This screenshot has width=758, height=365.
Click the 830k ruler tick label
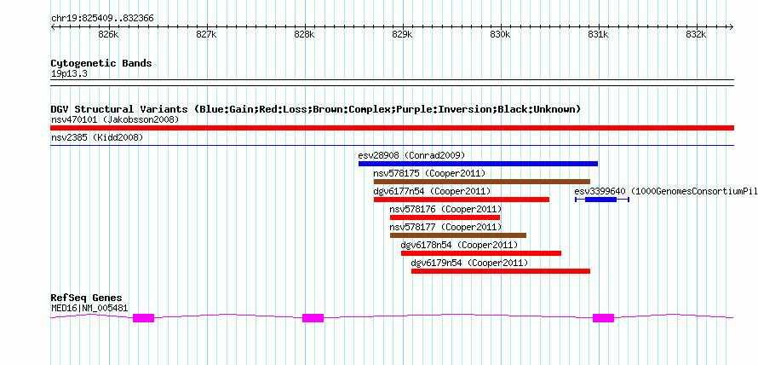[500, 35]
